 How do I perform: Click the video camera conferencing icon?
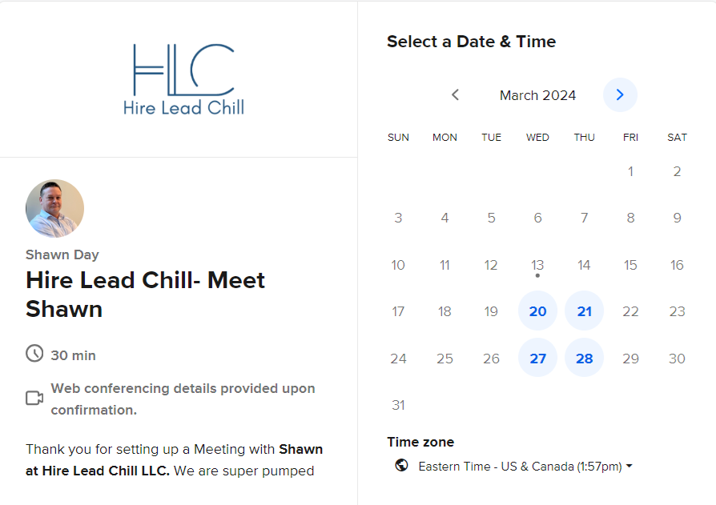click(x=34, y=399)
